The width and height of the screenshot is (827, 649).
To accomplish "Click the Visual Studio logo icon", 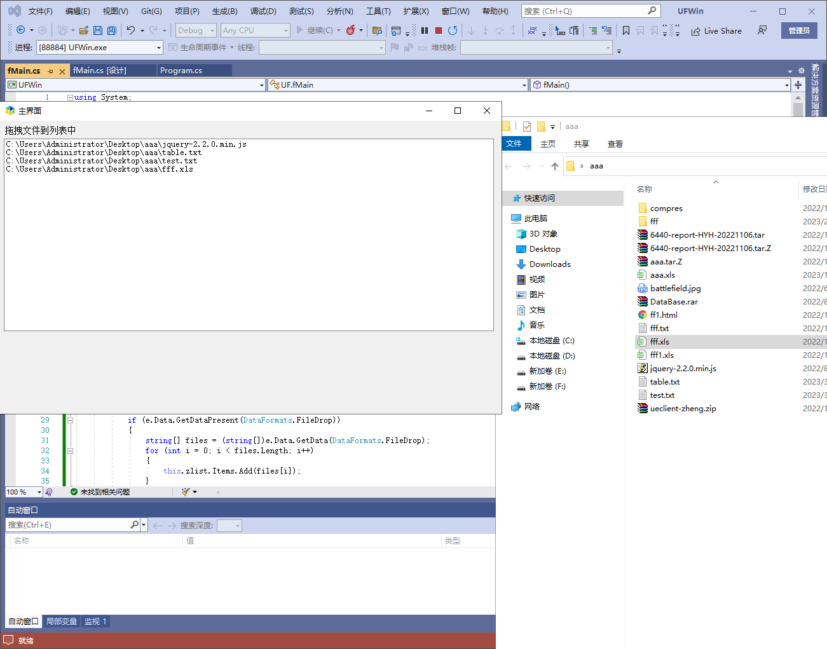I will point(14,11).
